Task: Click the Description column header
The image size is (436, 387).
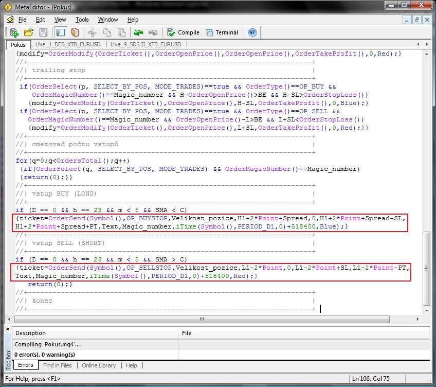Action: pos(95,333)
